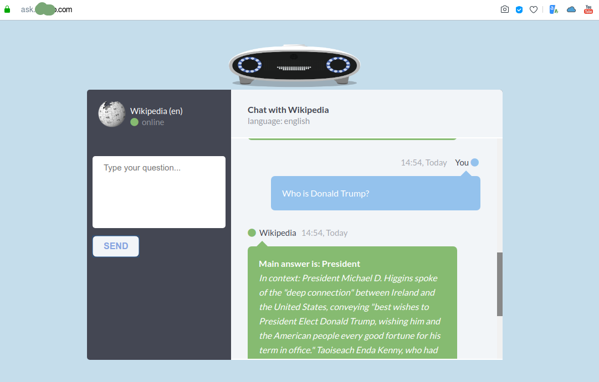Click the robot face illustration
The image size is (599, 382).
[x=294, y=65]
